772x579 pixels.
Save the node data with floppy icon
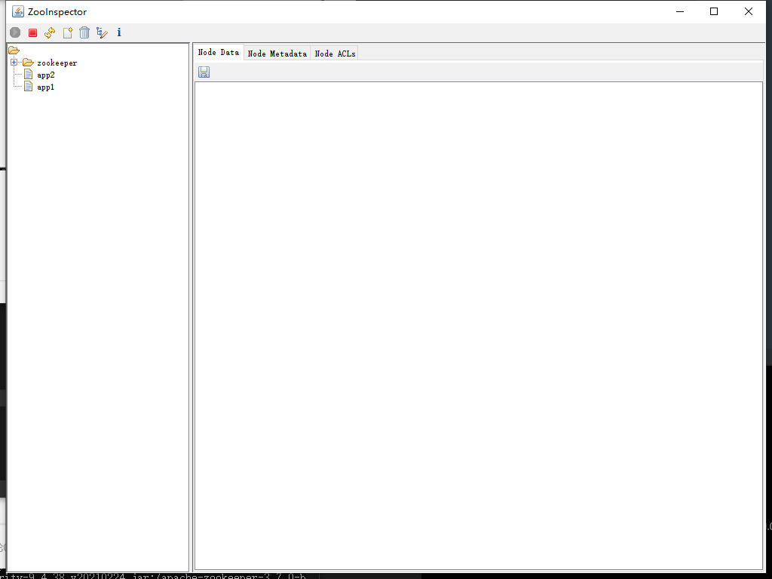(204, 71)
